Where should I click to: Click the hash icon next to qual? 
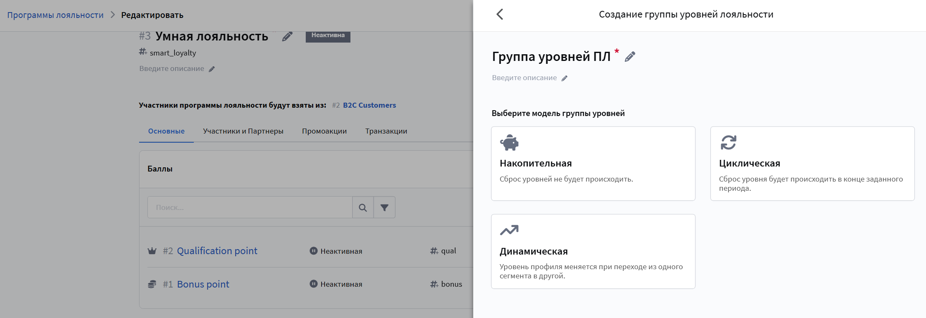pyautogui.click(x=434, y=251)
